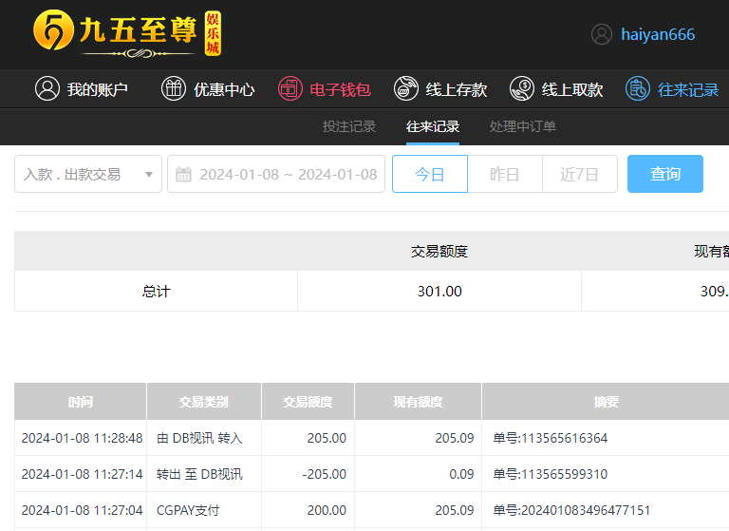Click timestamp 2024-01-08 11:27:14

[x=82, y=474]
